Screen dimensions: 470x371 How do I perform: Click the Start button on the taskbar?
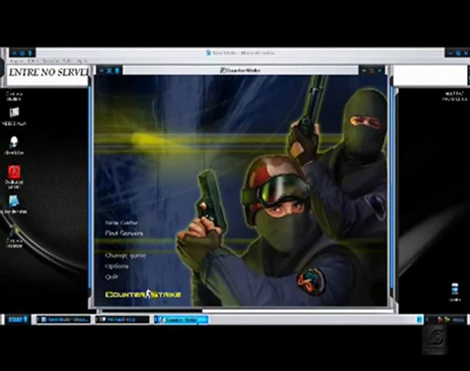tap(18, 319)
